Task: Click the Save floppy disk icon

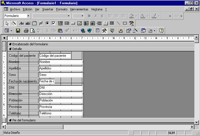Action: pos(18,31)
